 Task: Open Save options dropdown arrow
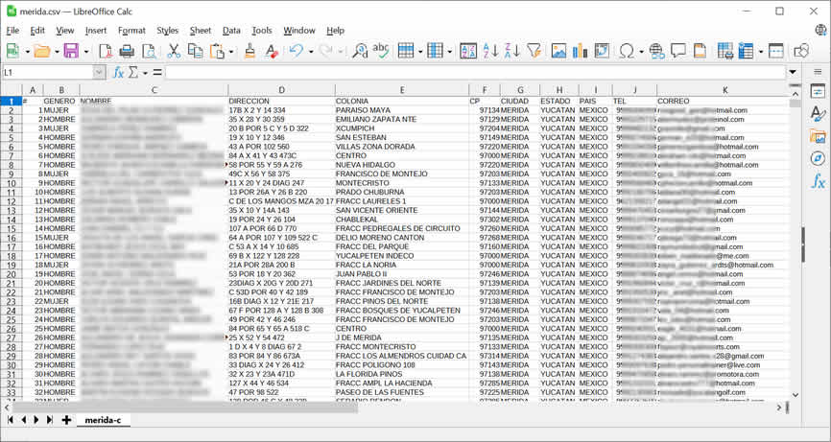(x=85, y=52)
